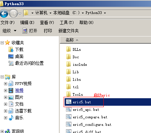The width and height of the screenshot is (151, 133).
Task: Expand the 家庭组 tree node
Action: [x=2, y=132]
